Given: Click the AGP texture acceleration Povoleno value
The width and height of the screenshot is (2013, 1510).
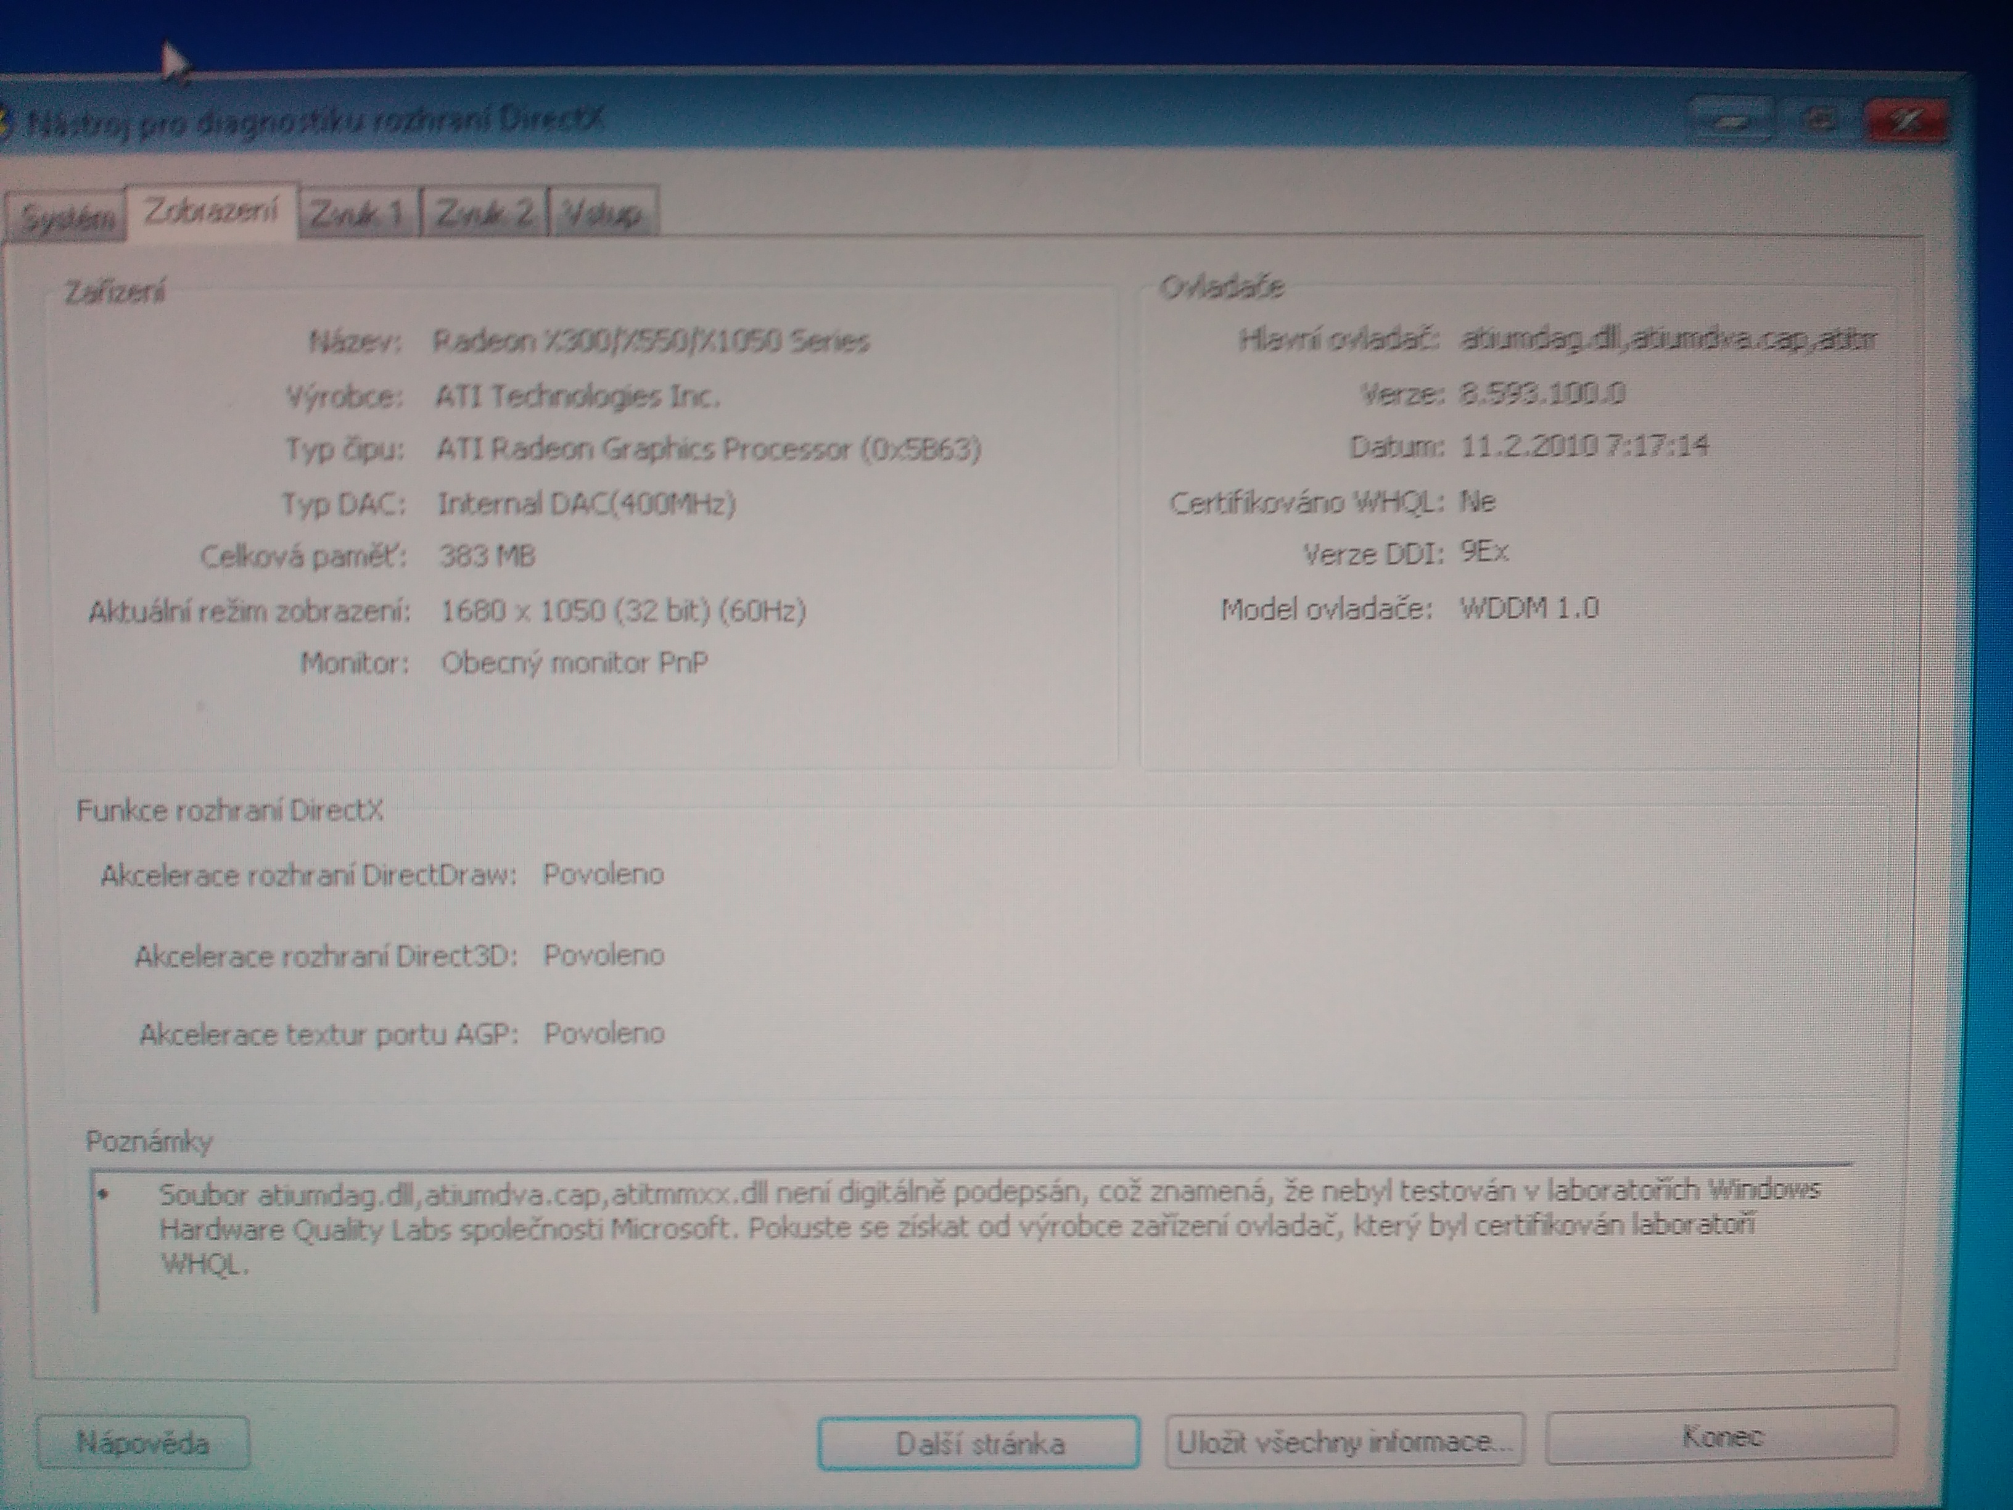Looking at the screenshot, I should tap(603, 1034).
